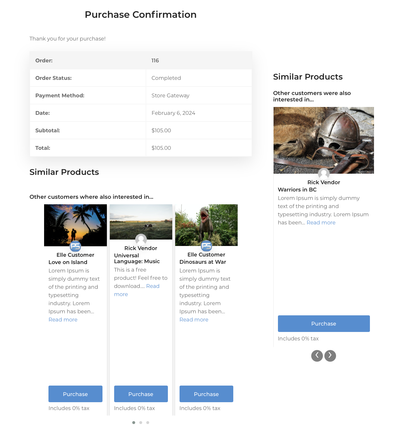
Task: Click Universal Language: Music title
Action: pyautogui.click(x=137, y=259)
